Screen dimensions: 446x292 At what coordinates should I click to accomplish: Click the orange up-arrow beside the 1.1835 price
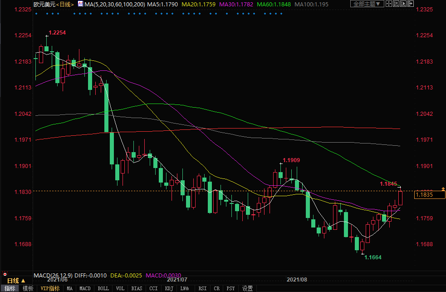(x=443, y=188)
